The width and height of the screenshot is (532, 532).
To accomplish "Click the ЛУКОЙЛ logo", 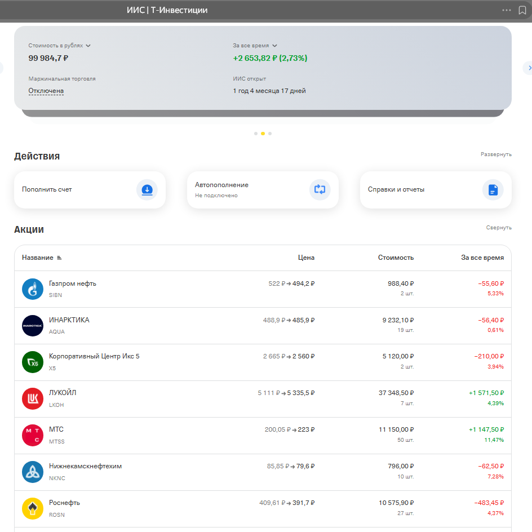I will pos(33,398).
